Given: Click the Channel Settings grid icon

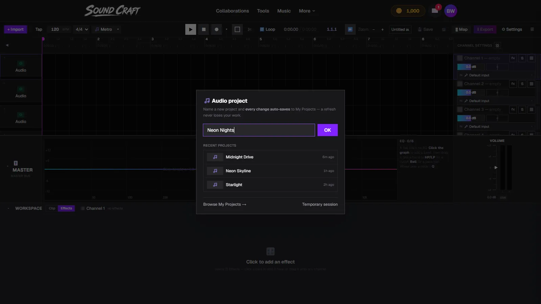Looking at the screenshot, I should click(497, 46).
